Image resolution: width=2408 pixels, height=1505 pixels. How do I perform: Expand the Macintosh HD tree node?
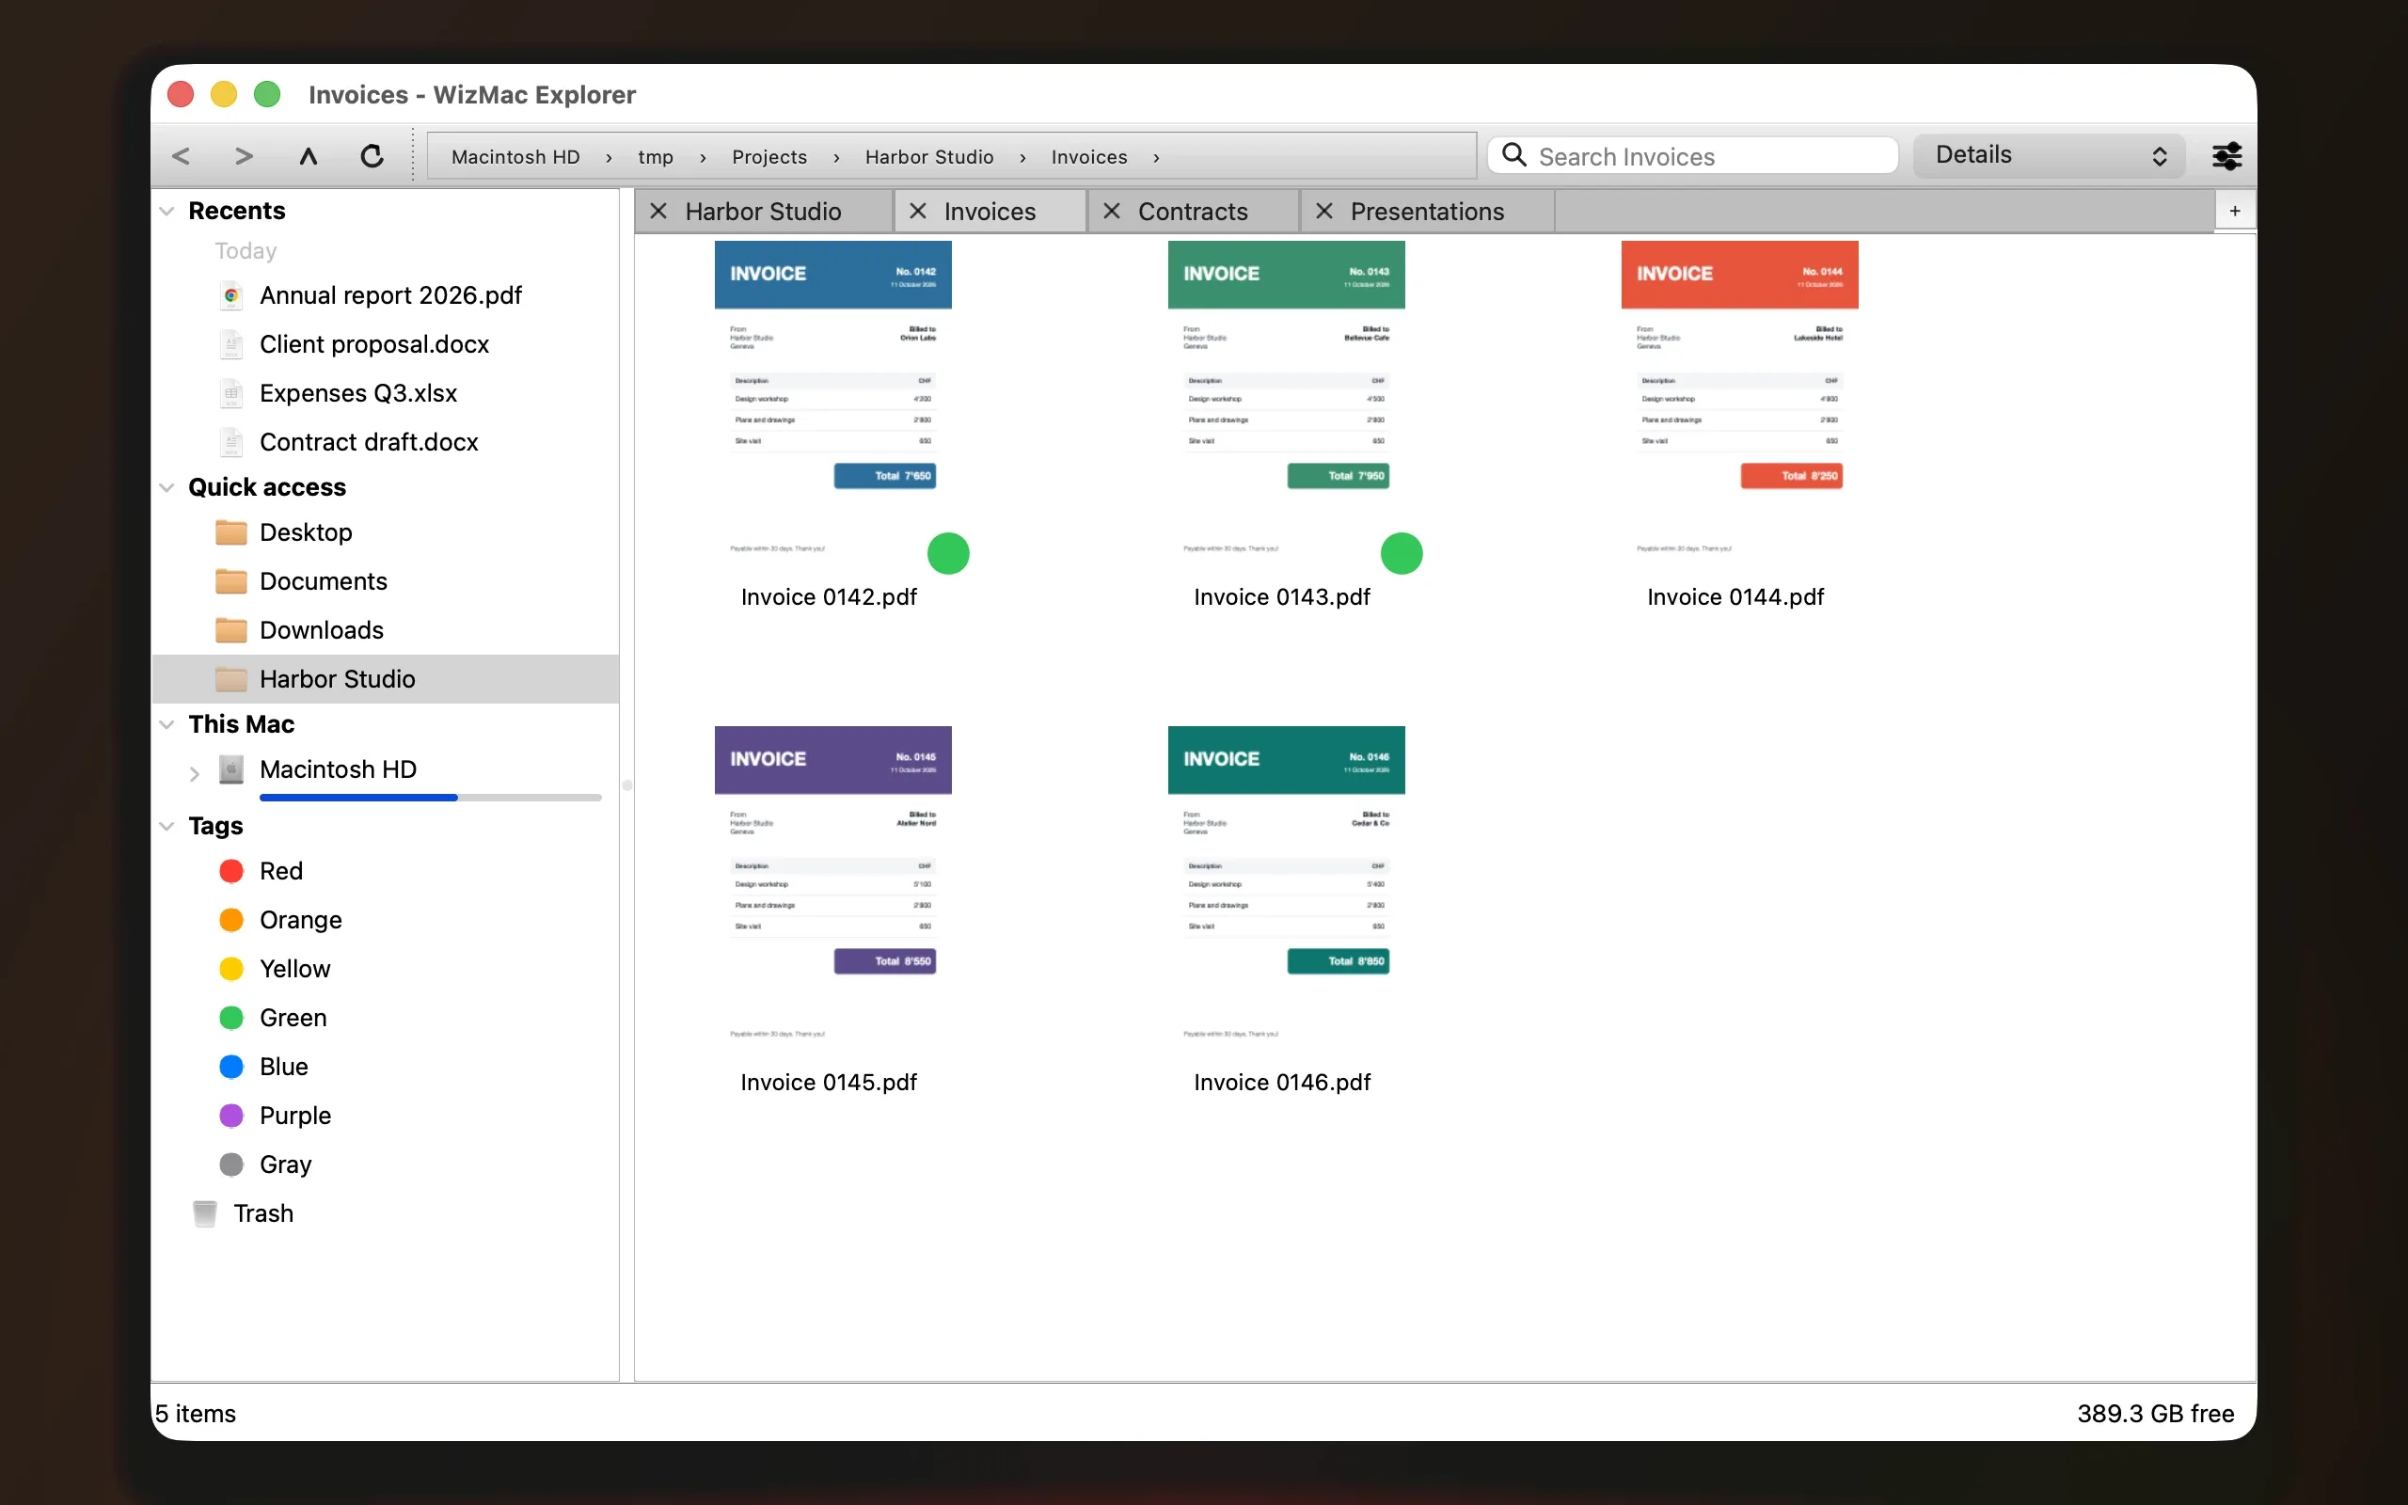[x=194, y=772]
